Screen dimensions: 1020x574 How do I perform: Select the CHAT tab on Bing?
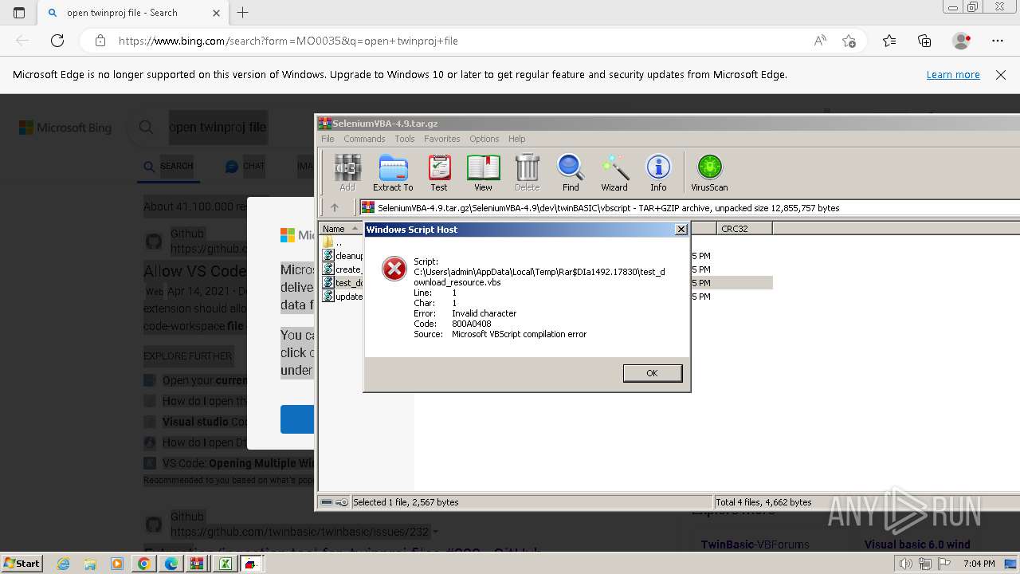(x=245, y=166)
